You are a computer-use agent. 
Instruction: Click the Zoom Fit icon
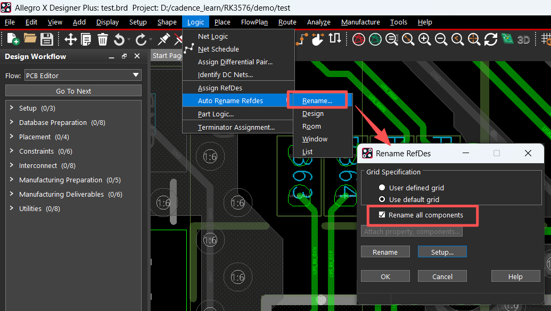pyautogui.click(x=408, y=39)
